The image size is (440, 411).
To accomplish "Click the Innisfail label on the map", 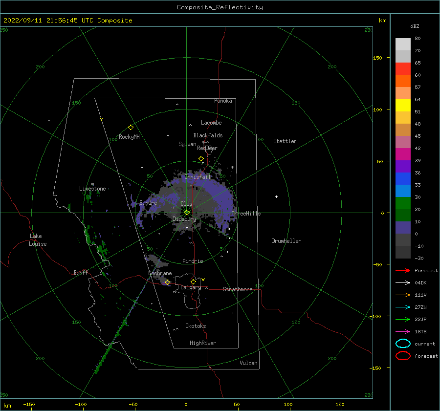I will click(198, 177).
